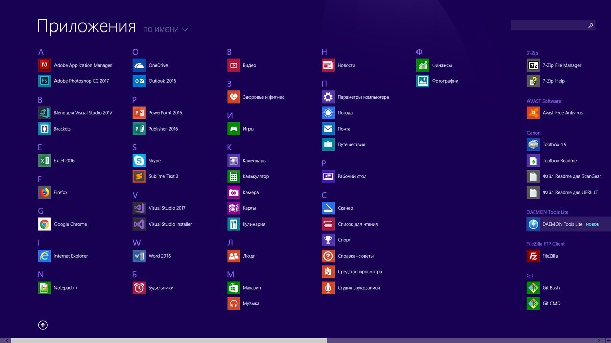The width and height of the screenshot is (611, 343).
Task: Open Blend для Visual Studio 2017 icon
Action: click(45, 113)
